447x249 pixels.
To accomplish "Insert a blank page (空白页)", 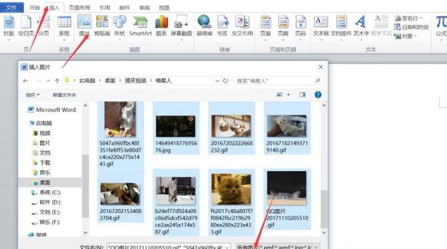I will tap(26, 26).
